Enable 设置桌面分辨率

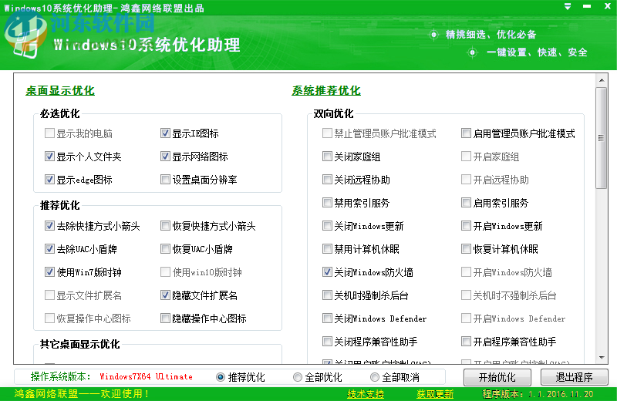(x=165, y=180)
